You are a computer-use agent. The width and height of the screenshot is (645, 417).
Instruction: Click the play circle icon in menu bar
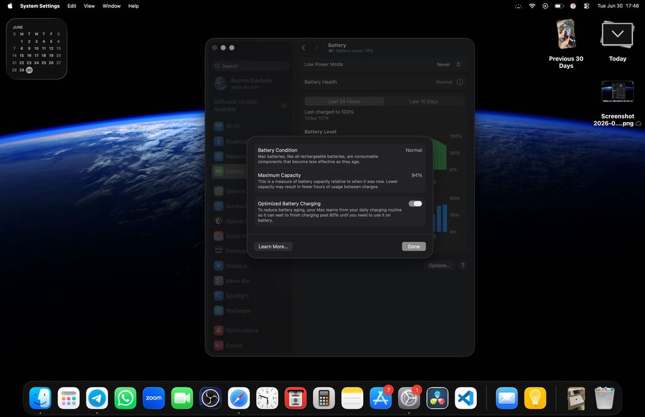coord(545,6)
